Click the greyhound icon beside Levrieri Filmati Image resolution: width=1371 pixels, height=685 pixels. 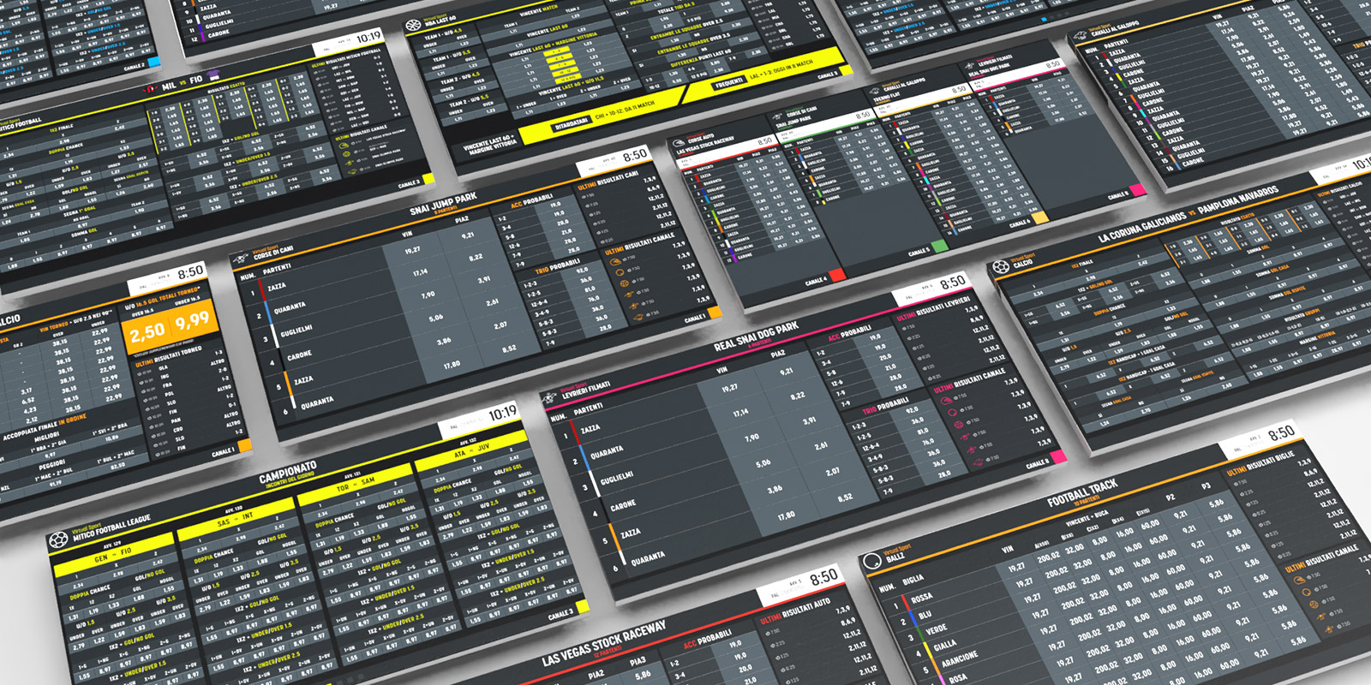pos(549,397)
